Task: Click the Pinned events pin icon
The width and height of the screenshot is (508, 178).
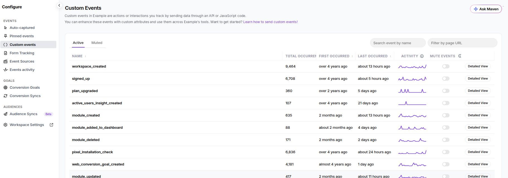Action: click(5, 36)
